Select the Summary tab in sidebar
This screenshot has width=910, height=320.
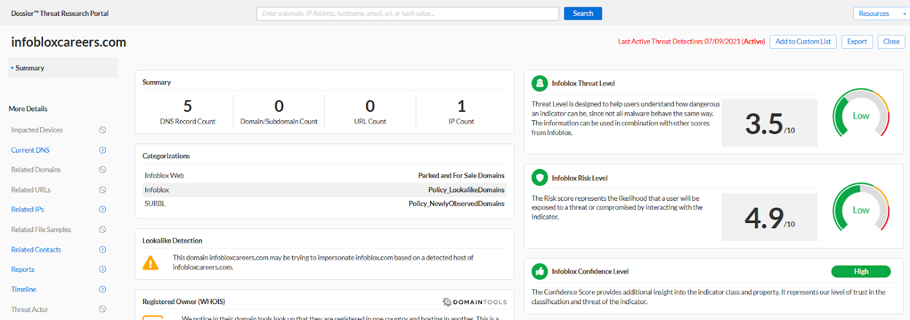pos(30,68)
